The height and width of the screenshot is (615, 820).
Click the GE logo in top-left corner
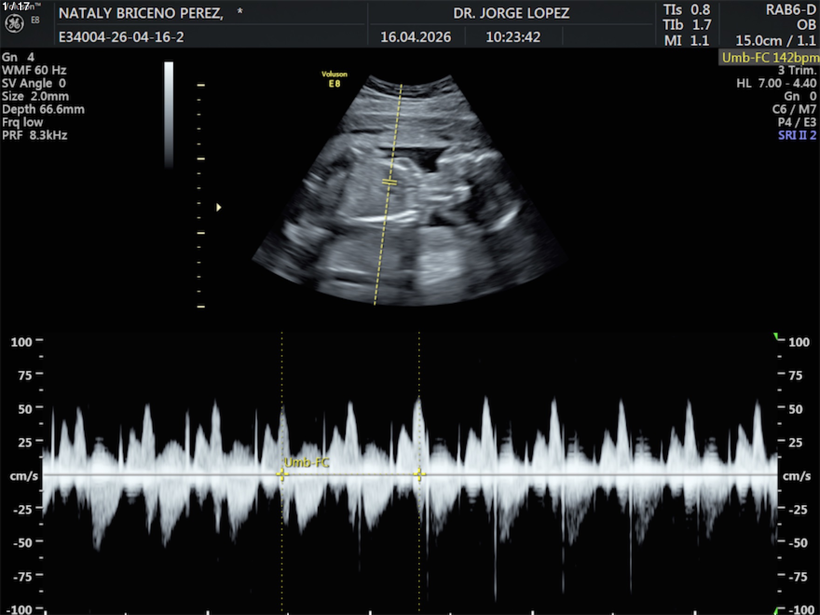coord(14,23)
